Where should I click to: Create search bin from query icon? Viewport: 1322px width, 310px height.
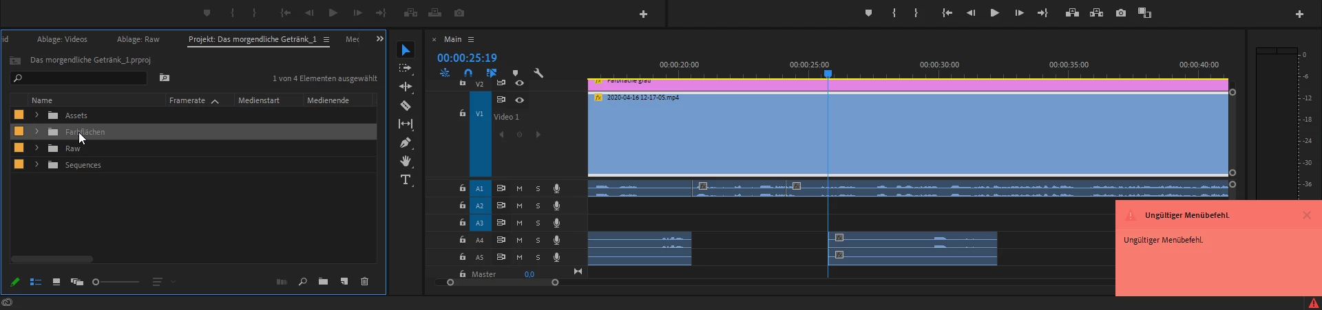point(165,78)
